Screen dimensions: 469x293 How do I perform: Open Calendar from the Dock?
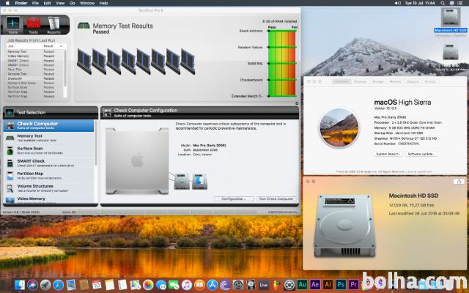click(97, 285)
